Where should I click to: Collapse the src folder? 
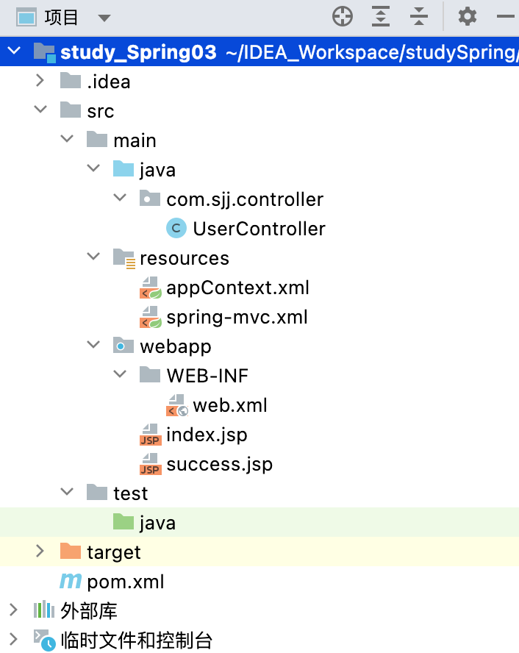click(40, 110)
